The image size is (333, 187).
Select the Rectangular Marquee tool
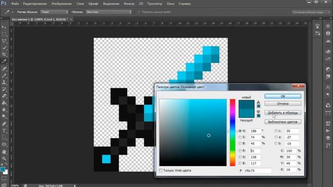4,34
